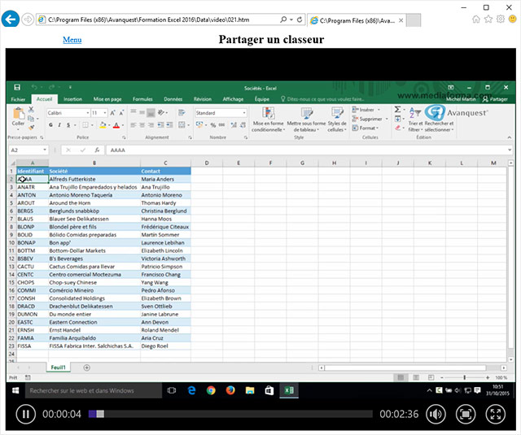Toggle Italic (I) formatting
Screen dimensions: 521x435
click(x=59, y=124)
